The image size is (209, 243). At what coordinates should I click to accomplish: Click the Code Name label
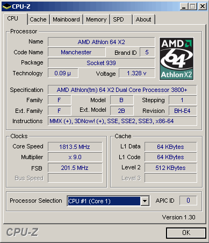pyautogui.click(x=28, y=52)
